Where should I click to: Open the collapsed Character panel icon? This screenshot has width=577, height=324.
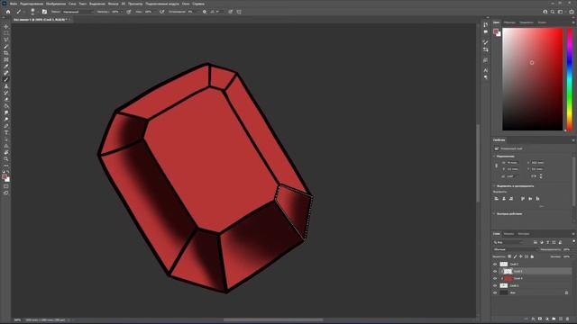click(x=486, y=70)
